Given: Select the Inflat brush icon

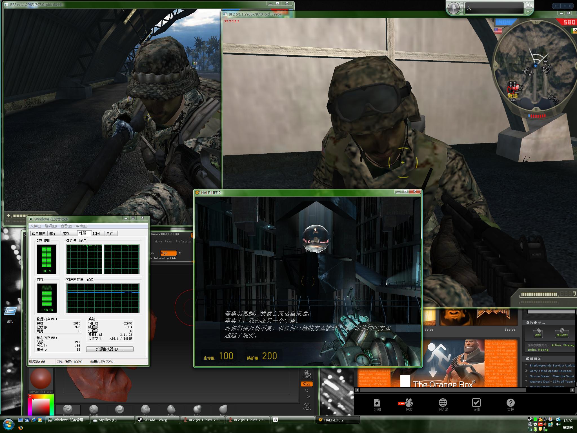Looking at the screenshot, I should tap(197, 409).
